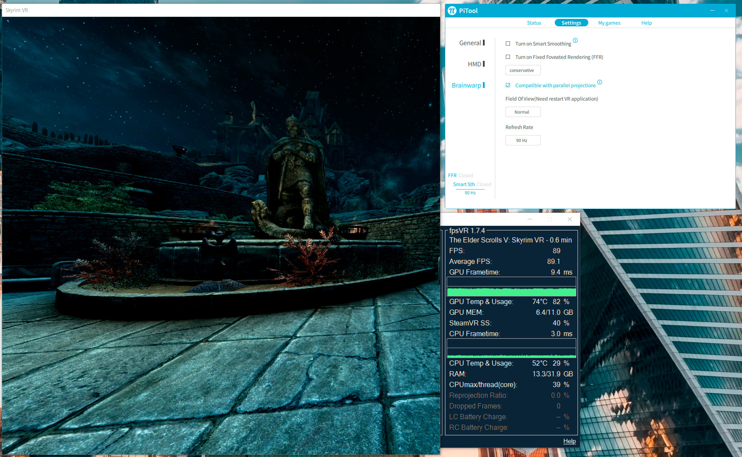
Task: Click SteamVR SS 40 % row
Action: pos(511,323)
